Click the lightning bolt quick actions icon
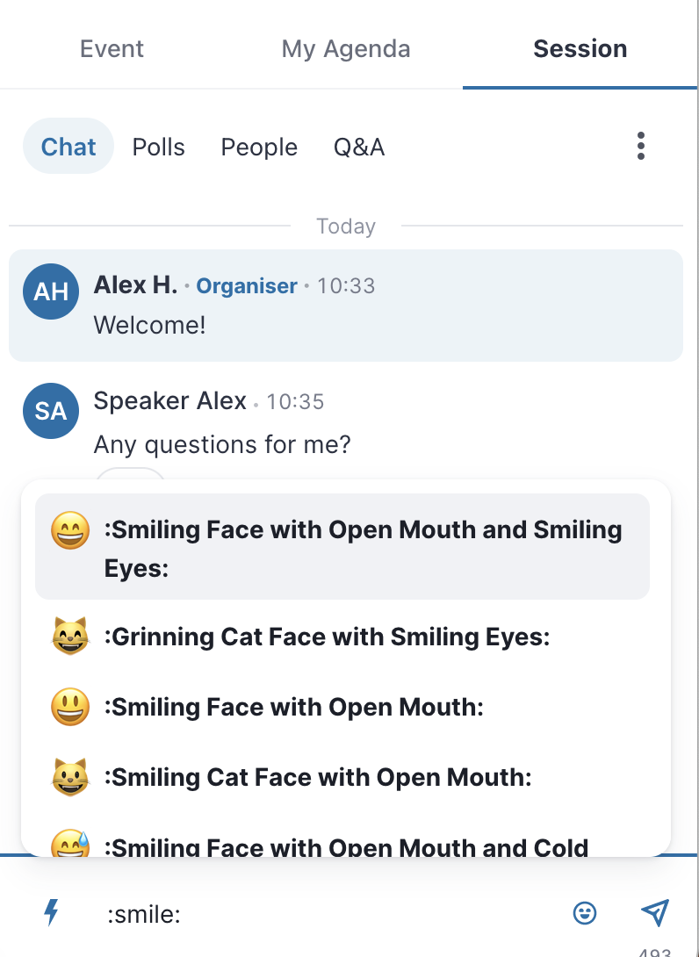Viewport: 699px width, 957px height. (x=52, y=912)
